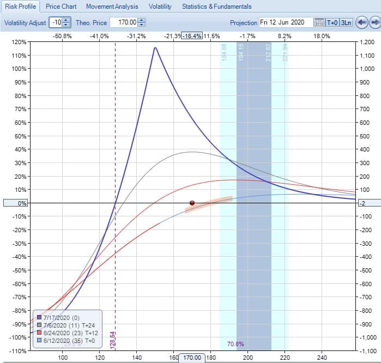Click the 6/24/2020 T+12 legend swatch
Image resolution: width=381 pixels, height=363 pixels.
tap(39, 332)
